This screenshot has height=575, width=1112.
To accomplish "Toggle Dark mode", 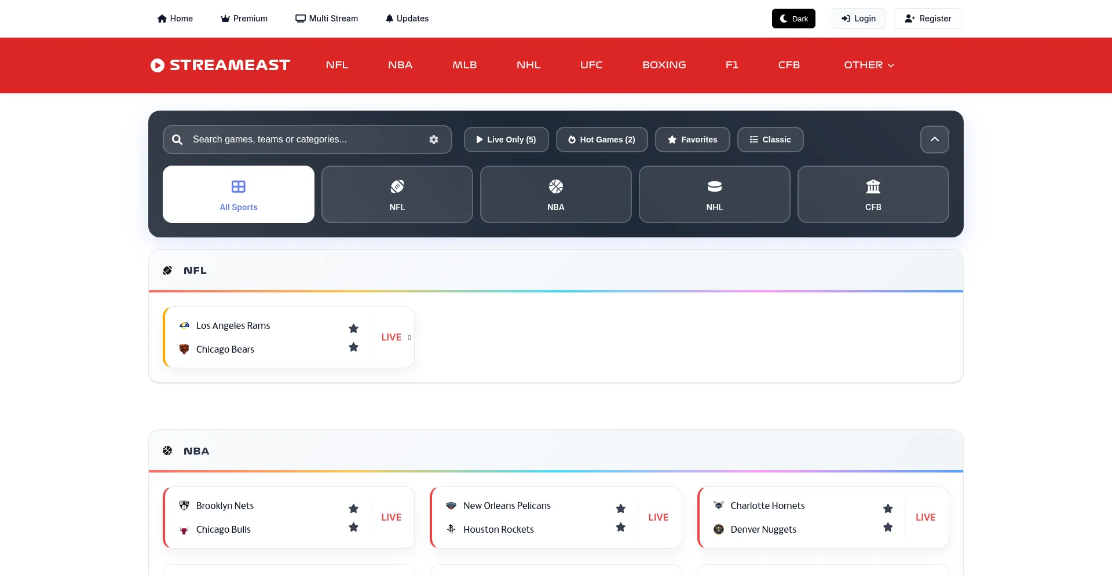I will coord(793,19).
